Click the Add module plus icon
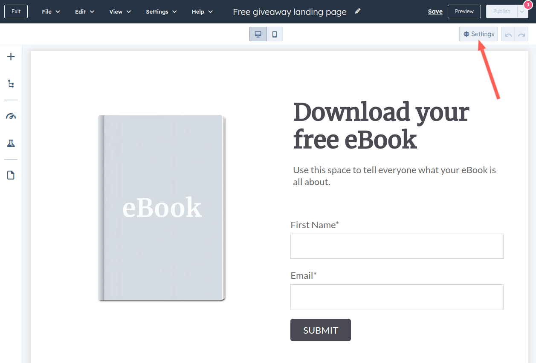This screenshot has height=363, width=536. pos(11,57)
